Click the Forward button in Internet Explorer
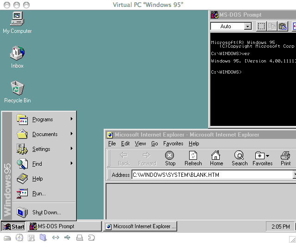This screenshot has height=243, width=296. pos(147,159)
